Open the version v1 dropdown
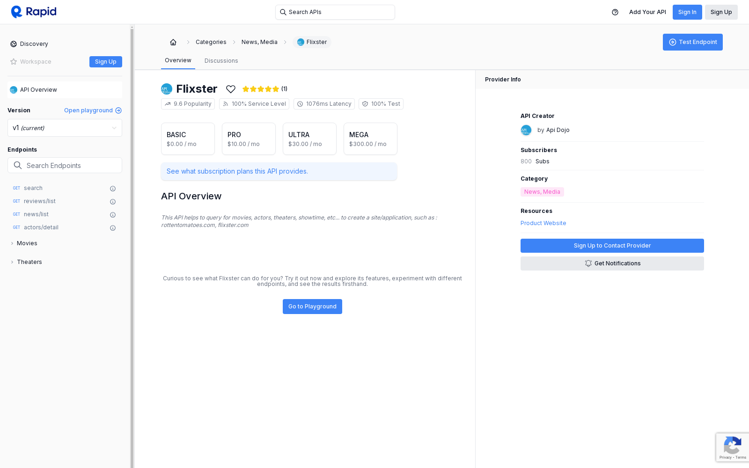Screen dimensions: 749x468 [x=65, y=128]
